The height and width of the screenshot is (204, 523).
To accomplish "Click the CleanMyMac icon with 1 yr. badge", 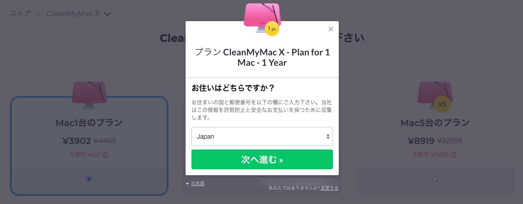I will tap(262, 18).
